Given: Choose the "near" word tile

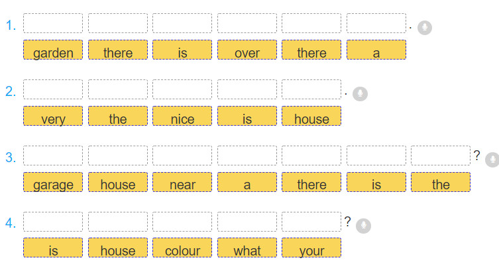Looking at the screenshot, I should click(182, 183).
